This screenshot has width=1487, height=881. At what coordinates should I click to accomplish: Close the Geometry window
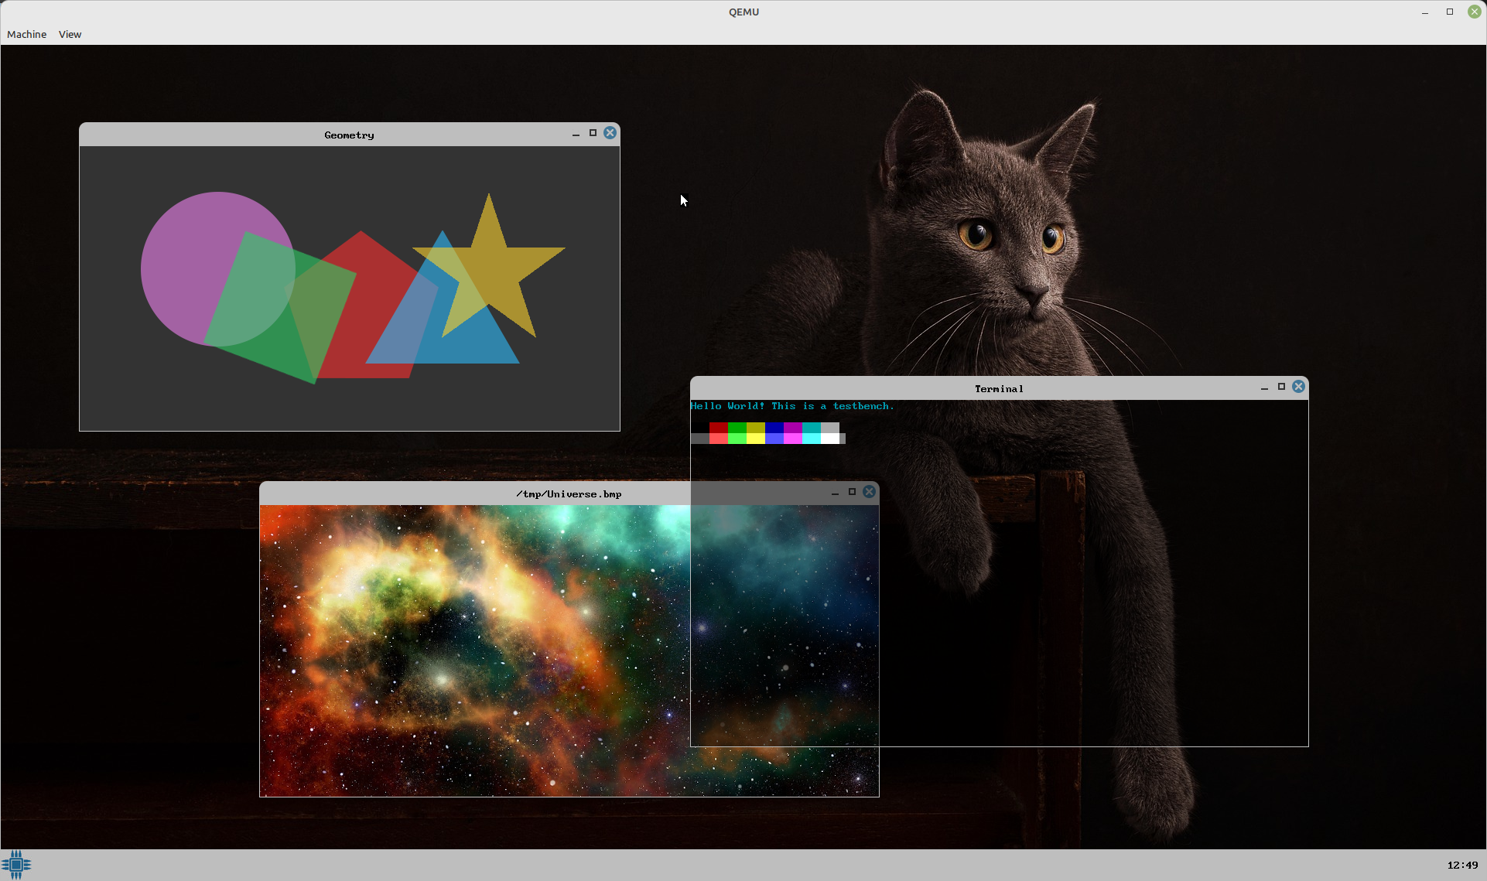click(x=610, y=133)
